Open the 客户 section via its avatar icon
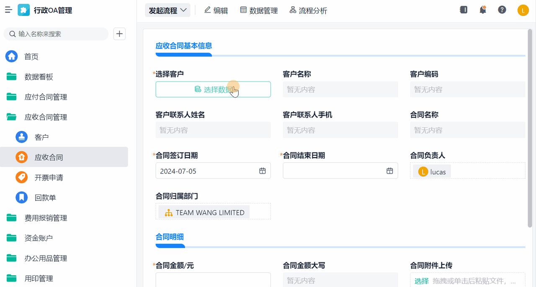Viewport: 536px width, 287px height. click(x=21, y=137)
